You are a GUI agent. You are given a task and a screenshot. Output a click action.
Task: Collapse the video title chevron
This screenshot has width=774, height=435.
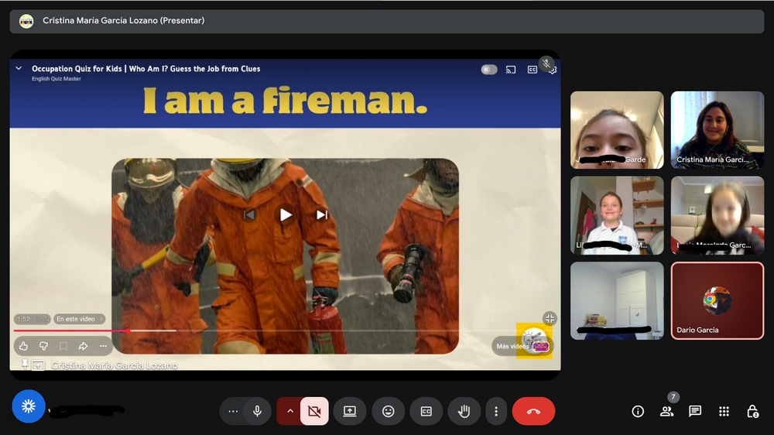pyautogui.click(x=19, y=69)
